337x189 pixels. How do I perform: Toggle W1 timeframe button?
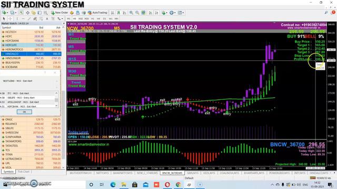click(x=111, y=19)
